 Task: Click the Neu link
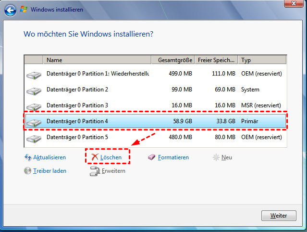pos(227,157)
